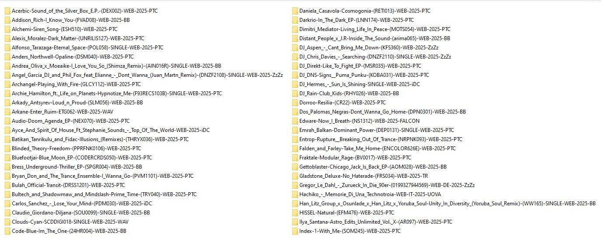Select DJ_Hermes_-_Sun_Is_Shining folder name
The image size is (604, 242).
point(360,84)
